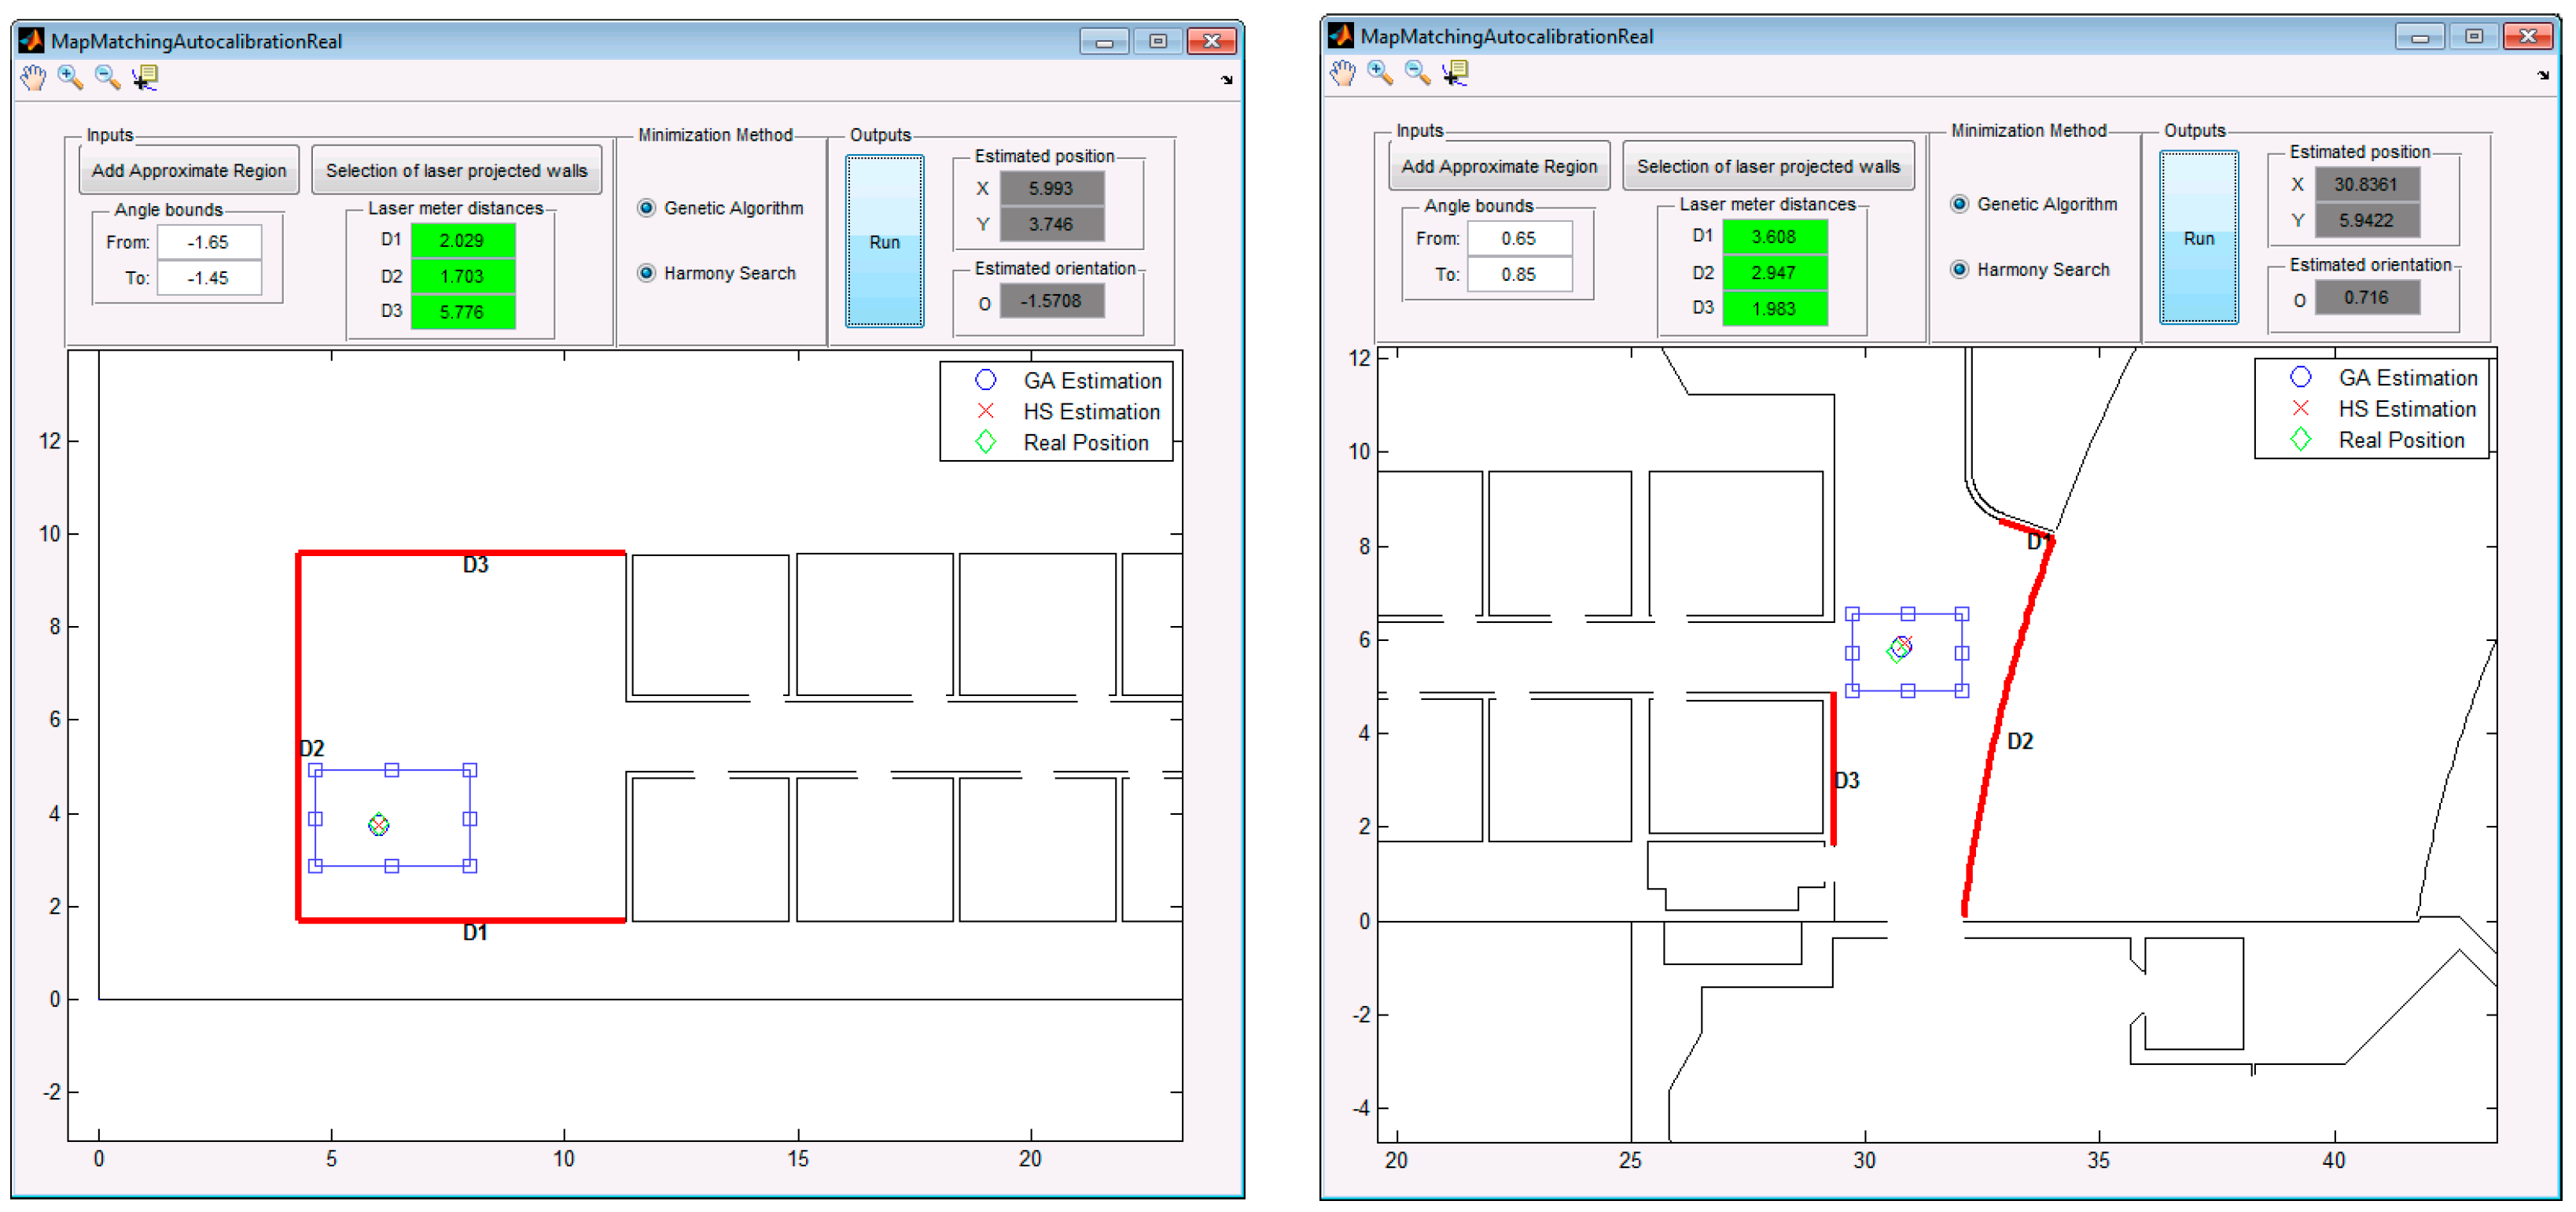Click angle bound From field showing -1.65

[209, 242]
